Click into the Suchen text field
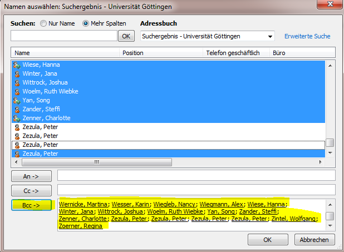Screen dimensions: 344x252 coord(64,36)
